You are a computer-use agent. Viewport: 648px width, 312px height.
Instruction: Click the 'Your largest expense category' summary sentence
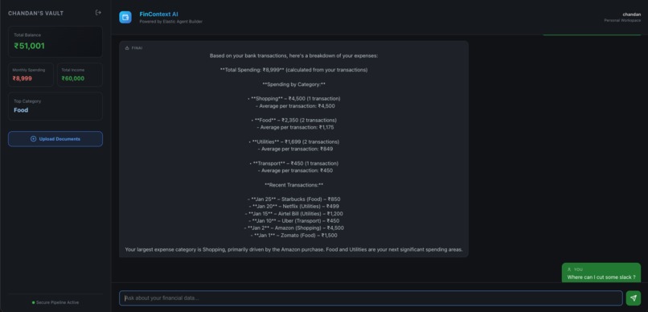click(293, 249)
